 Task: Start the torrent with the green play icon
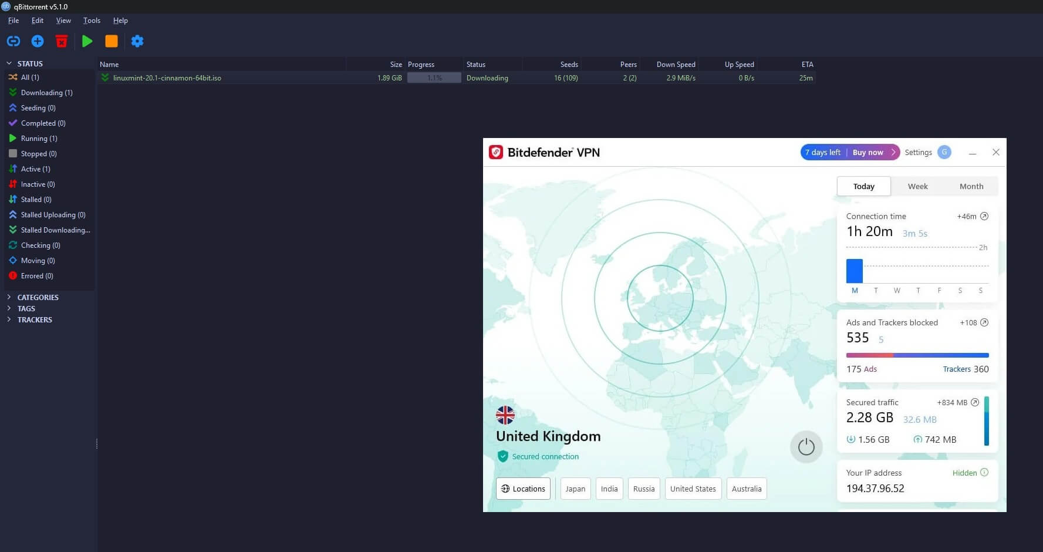pyautogui.click(x=87, y=41)
